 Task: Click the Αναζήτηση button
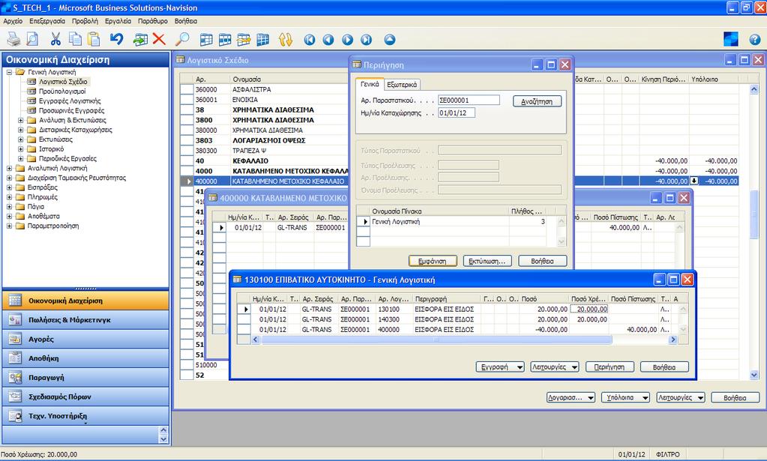[x=537, y=102]
